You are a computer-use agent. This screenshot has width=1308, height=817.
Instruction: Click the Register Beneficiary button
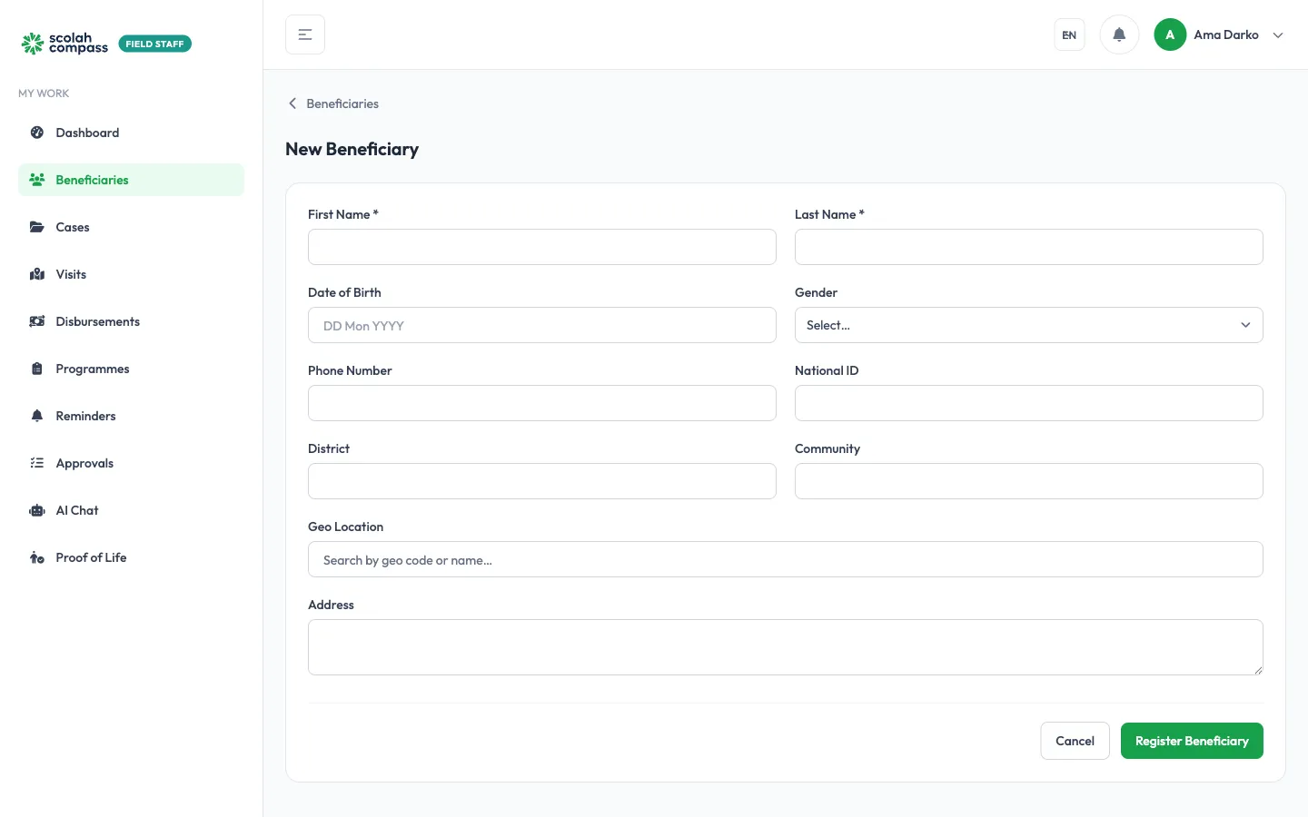(x=1192, y=741)
